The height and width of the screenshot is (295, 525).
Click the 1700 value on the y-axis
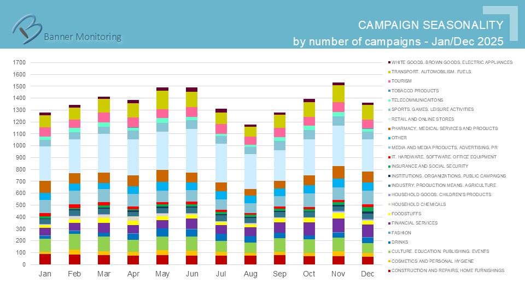[x=19, y=63]
